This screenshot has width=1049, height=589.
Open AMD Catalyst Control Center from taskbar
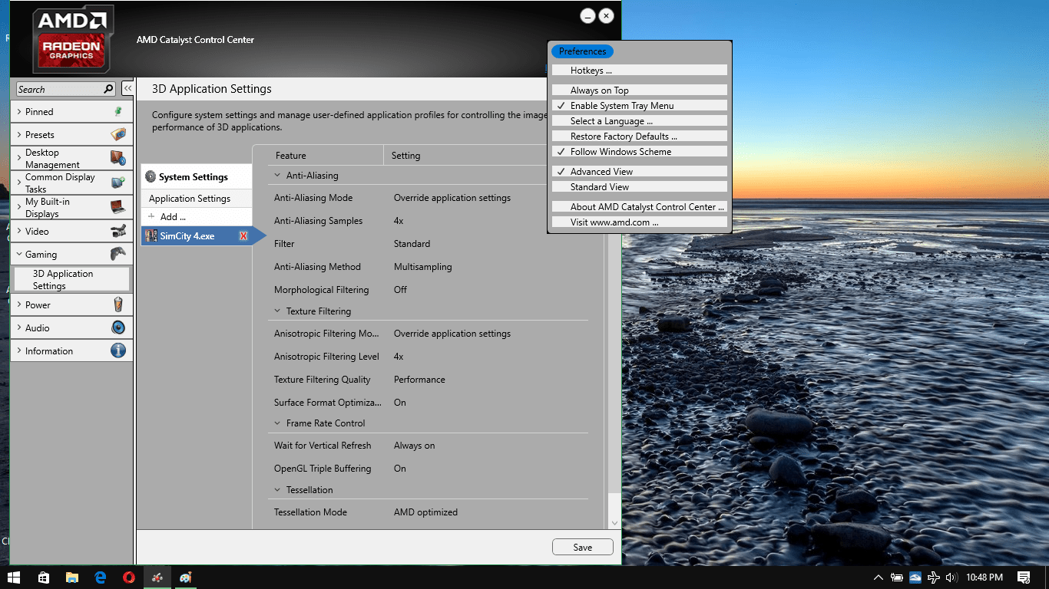[x=157, y=577]
